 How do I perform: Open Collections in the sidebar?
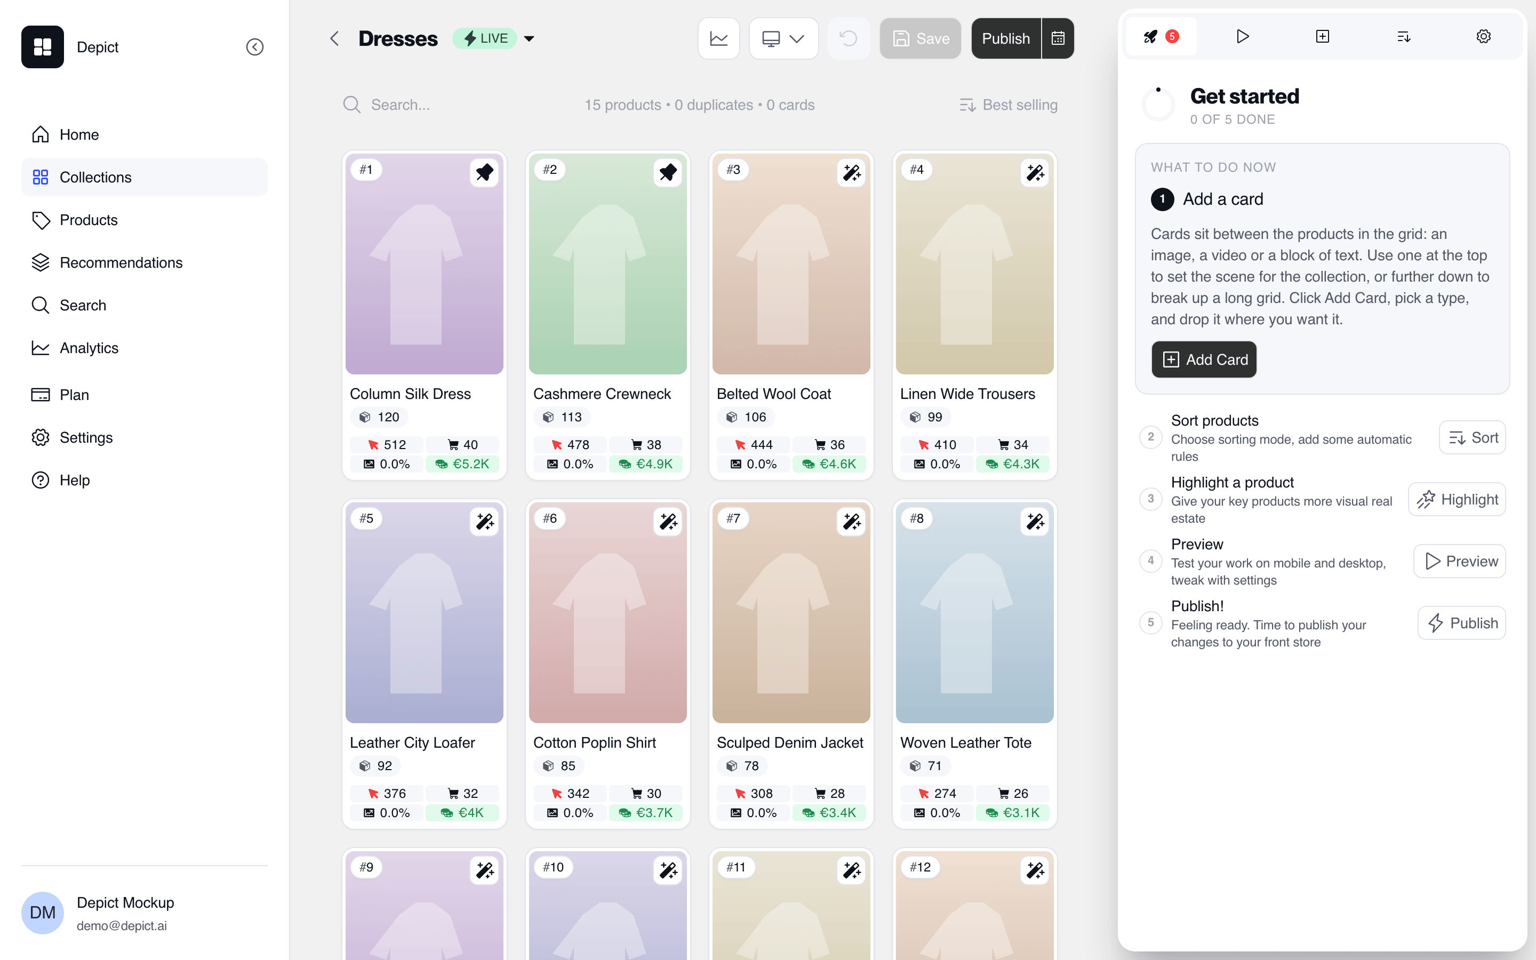click(x=144, y=177)
